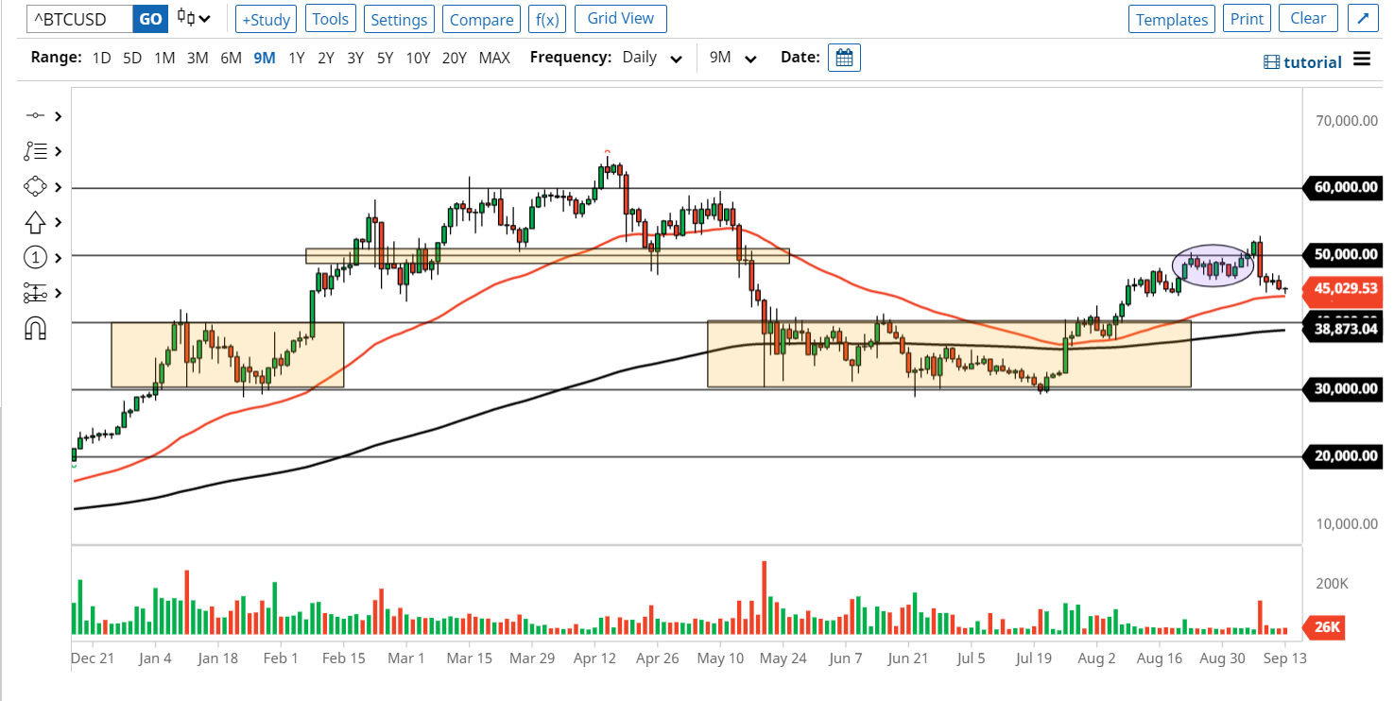Viewport: 1394px width, 701px height.
Task: Open the Date calendar picker
Action: tap(844, 57)
